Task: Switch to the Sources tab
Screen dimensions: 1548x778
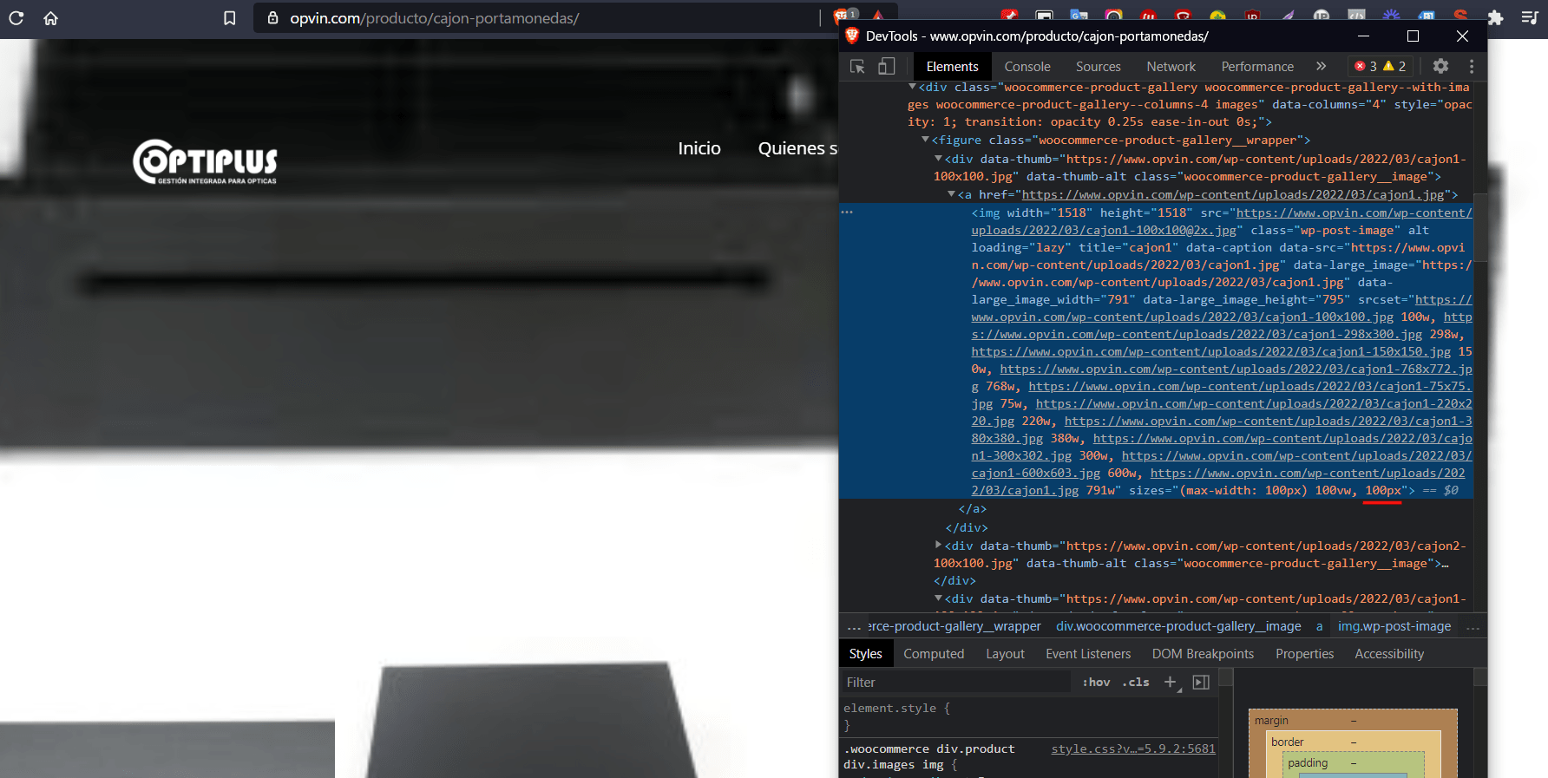Action: point(1099,67)
